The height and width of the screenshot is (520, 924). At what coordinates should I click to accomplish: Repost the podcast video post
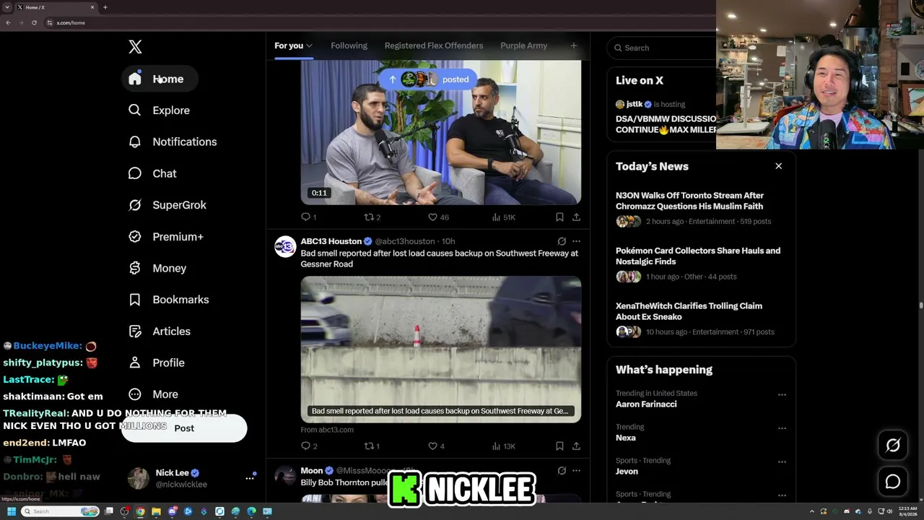click(372, 217)
